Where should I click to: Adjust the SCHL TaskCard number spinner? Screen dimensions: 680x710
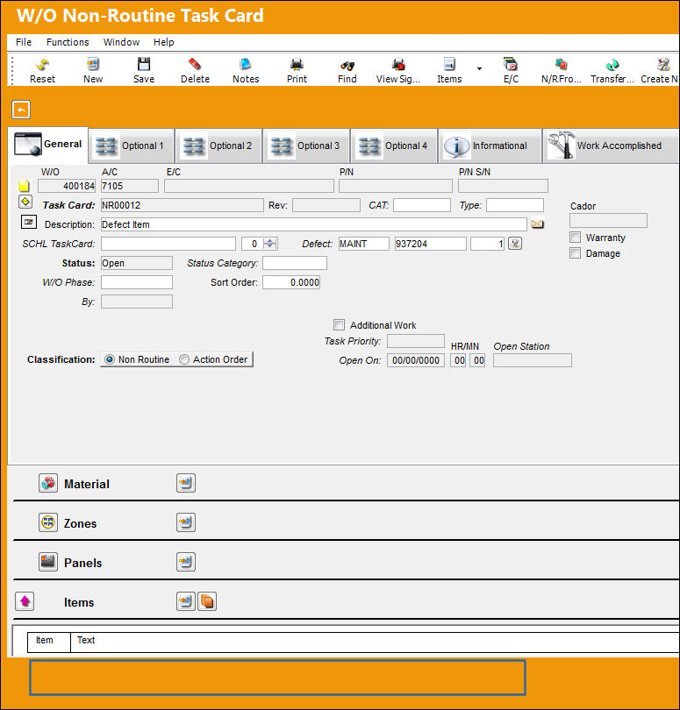tap(270, 244)
